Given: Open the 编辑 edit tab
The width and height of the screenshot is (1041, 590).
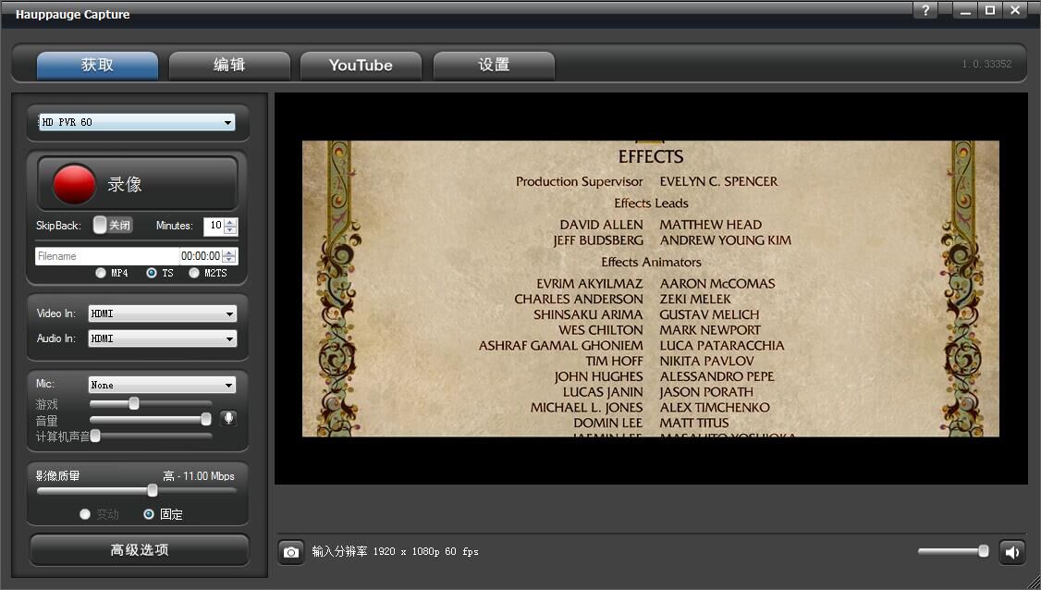Looking at the screenshot, I should pos(229,65).
